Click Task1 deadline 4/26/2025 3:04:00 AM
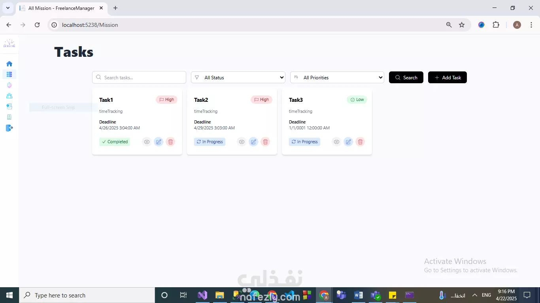This screenshot has height=303, width=540. click(x=119, y=128)
